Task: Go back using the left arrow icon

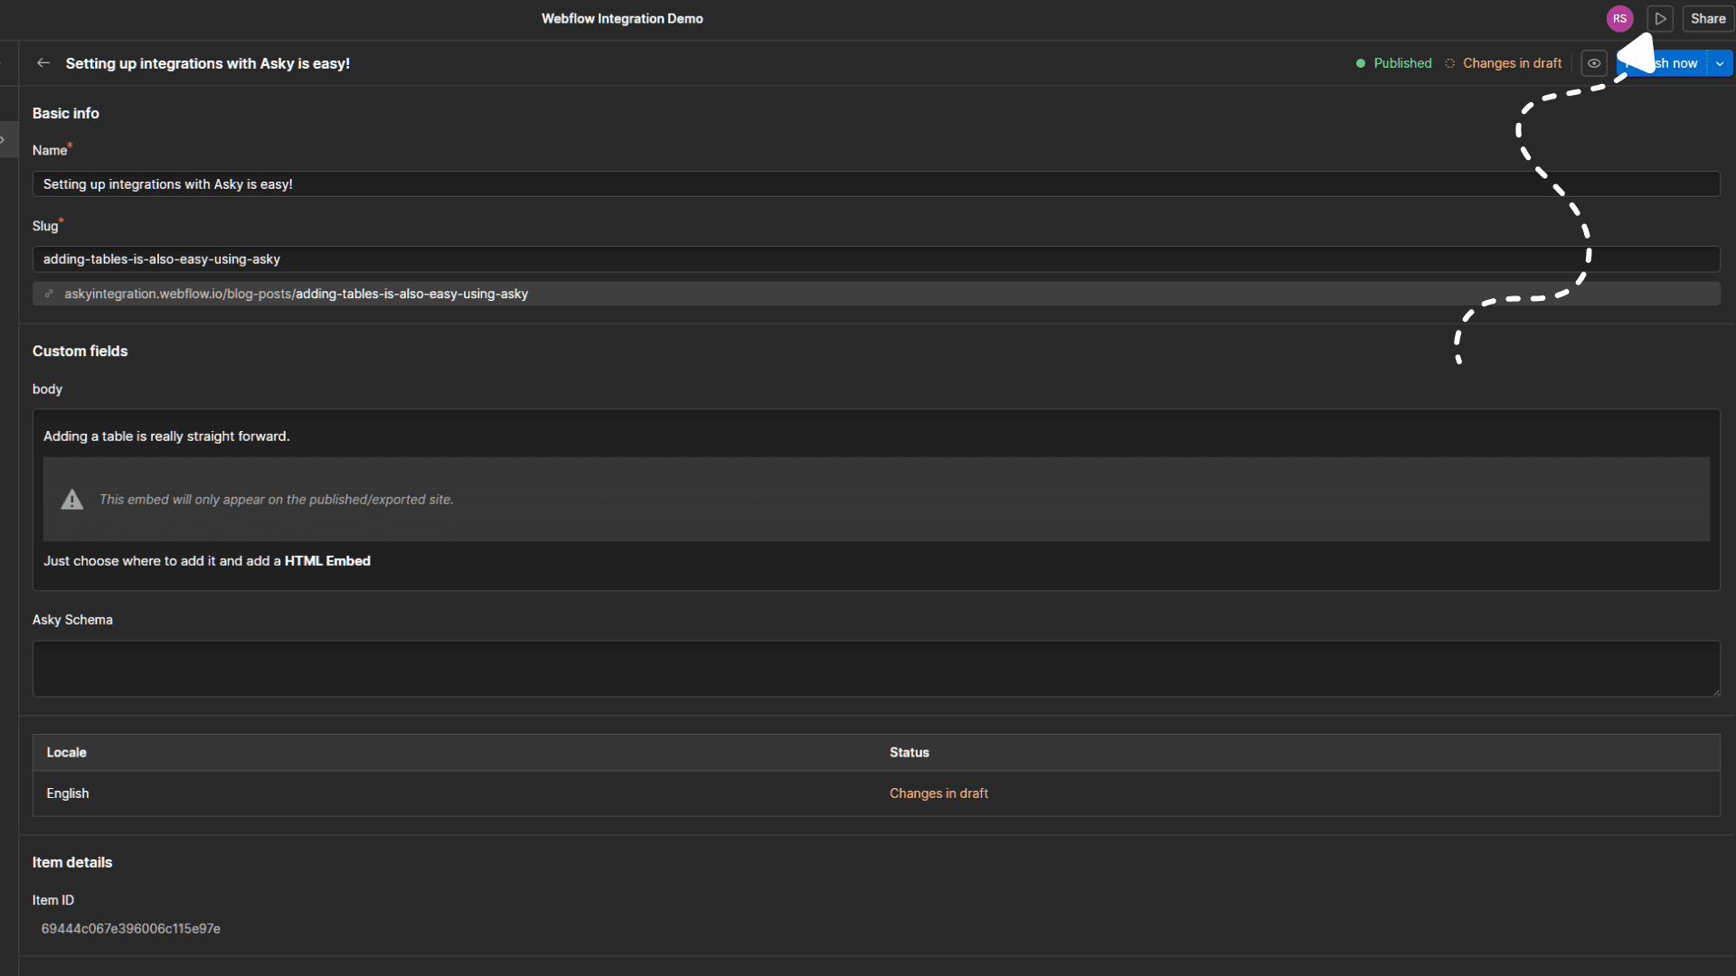Action: pyautogui.click(x=43, y=63)
